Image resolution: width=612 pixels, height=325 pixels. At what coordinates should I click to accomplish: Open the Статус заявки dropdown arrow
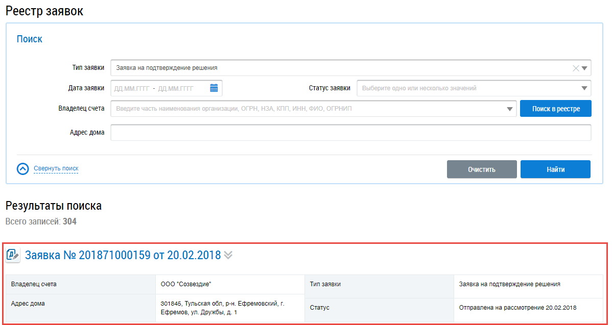pos(584,88)
